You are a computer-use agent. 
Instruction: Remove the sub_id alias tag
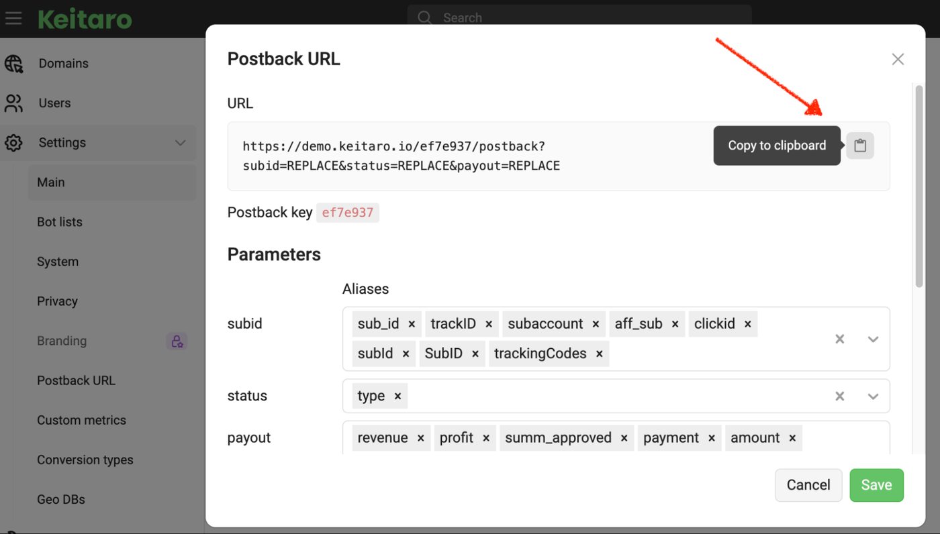(411, 324)
